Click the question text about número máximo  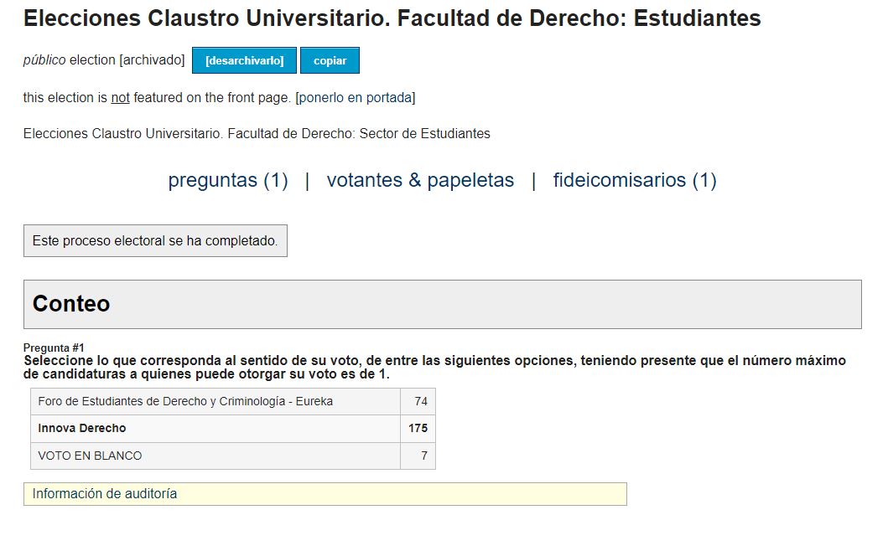[434, 367]
